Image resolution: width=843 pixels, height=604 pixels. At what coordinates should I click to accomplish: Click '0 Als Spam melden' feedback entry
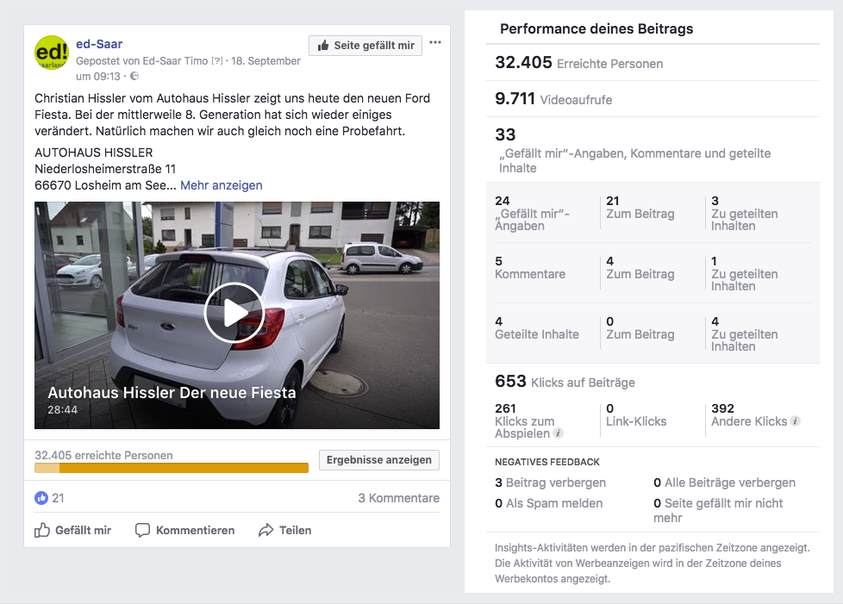tap(549, 503)
